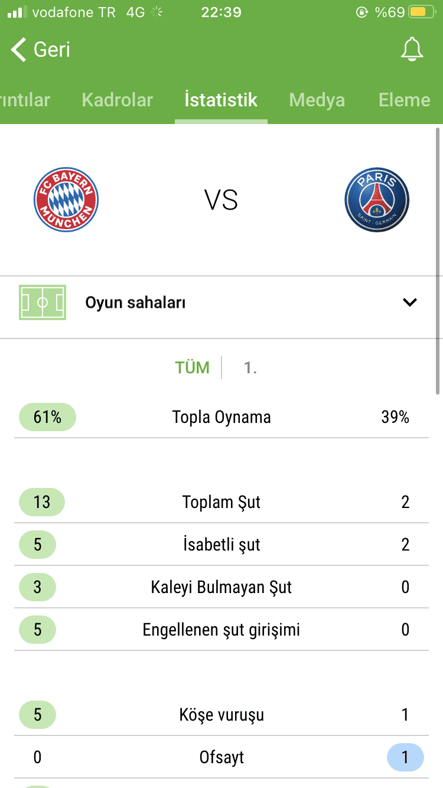Viewport: 443px width, 788px height.
Task: Tap the battery icon in status bar
Action: pos(418,12)
